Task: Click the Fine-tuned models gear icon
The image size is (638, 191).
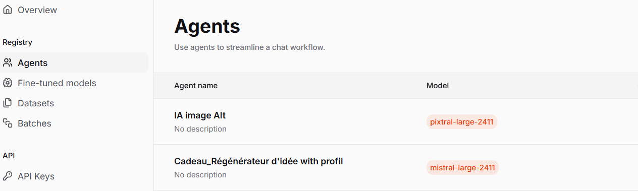Action: click(8, 83)
